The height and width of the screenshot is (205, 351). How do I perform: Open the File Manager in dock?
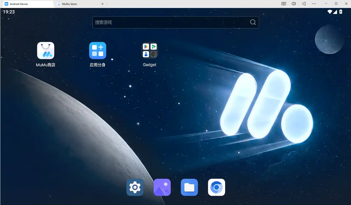click(x=189, y=187)
